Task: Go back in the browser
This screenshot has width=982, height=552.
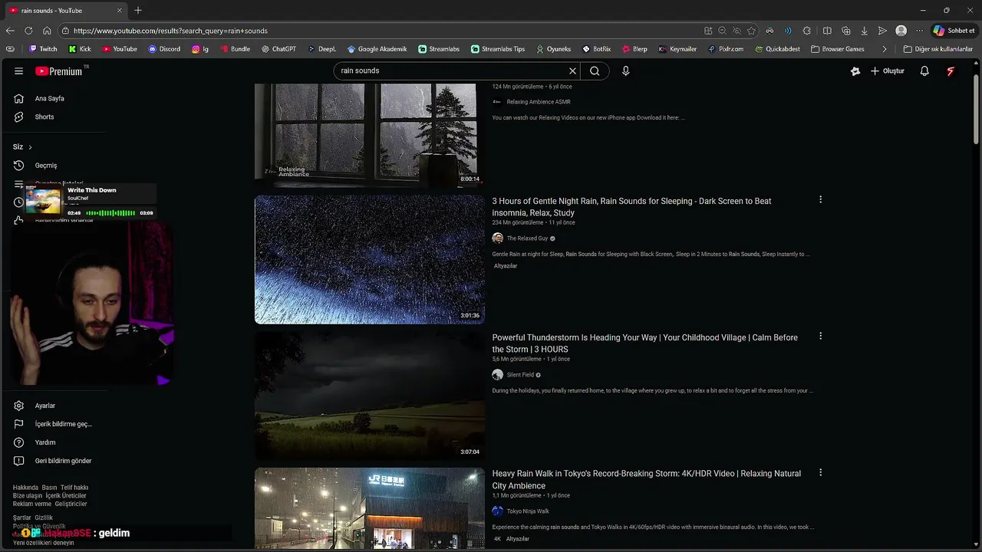Action: click(10, 31)
